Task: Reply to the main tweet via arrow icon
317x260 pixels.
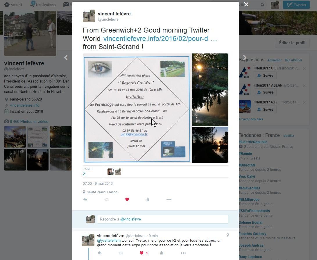Action: coord(85,200)
